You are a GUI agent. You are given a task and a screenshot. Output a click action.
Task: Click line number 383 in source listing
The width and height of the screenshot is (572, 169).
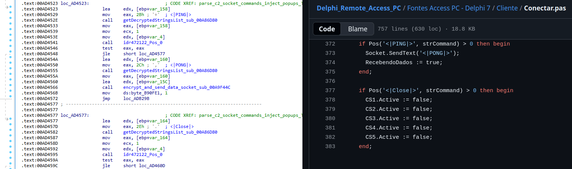[x=330, y=147]
